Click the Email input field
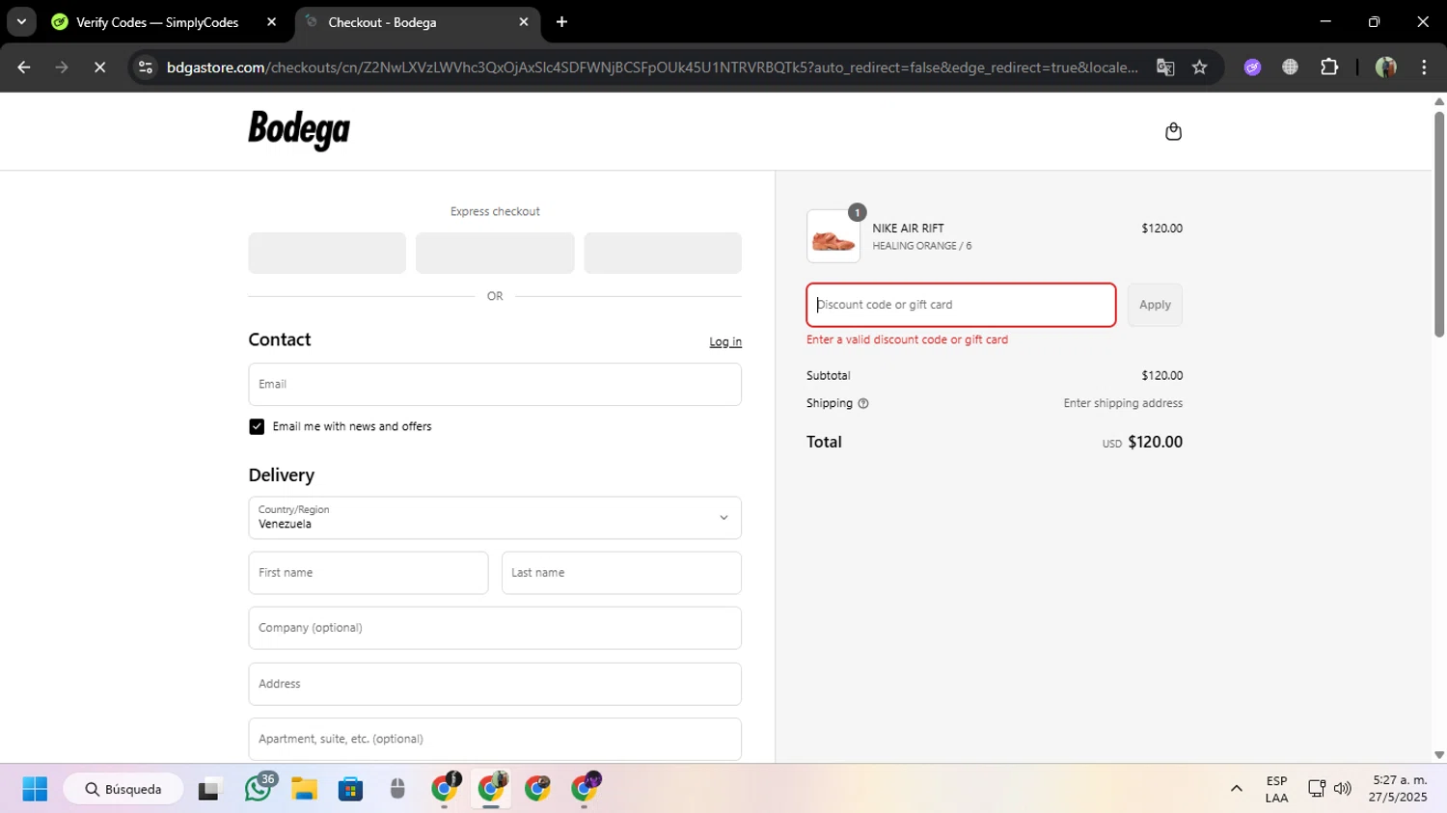The height and width of the screenshot is (813, 1447). [495, 384]
